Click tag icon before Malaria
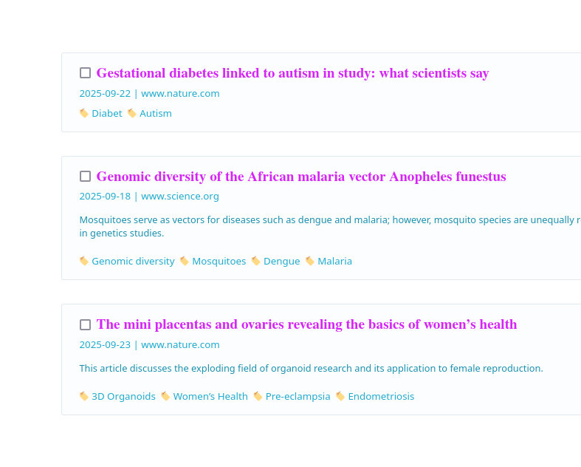Screen dimensions: 581x467 (x=310, y=261)
